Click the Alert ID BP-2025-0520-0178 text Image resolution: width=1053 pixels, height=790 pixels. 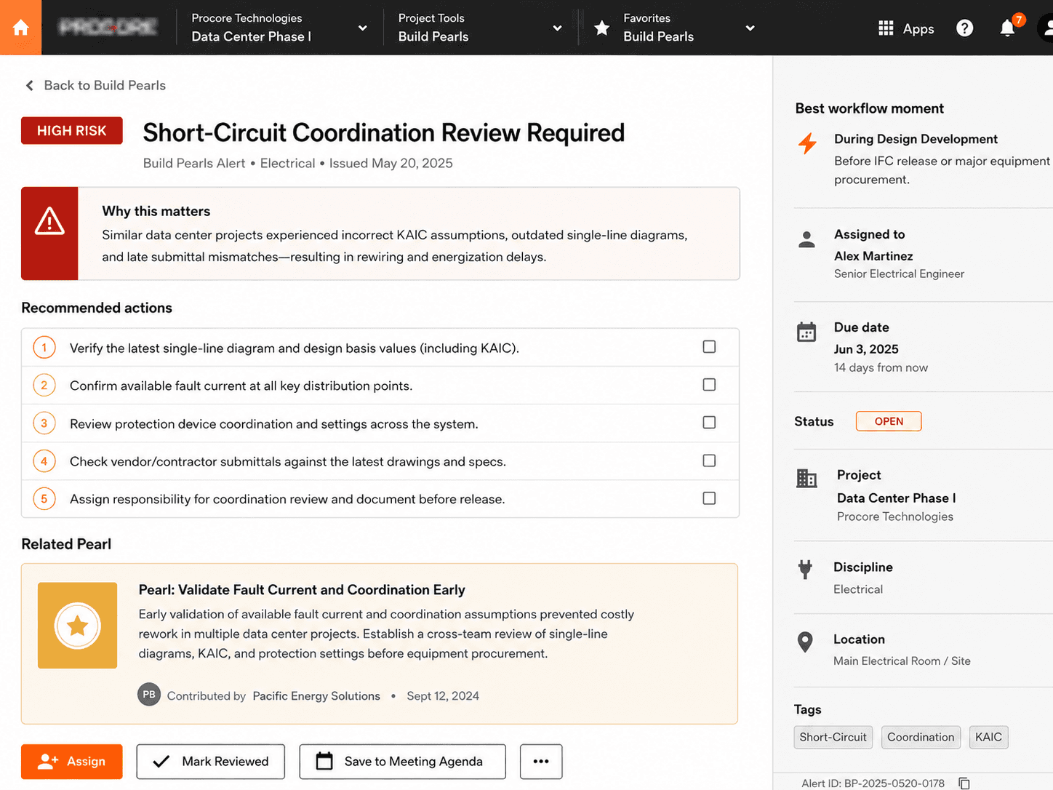click(873, 783)
